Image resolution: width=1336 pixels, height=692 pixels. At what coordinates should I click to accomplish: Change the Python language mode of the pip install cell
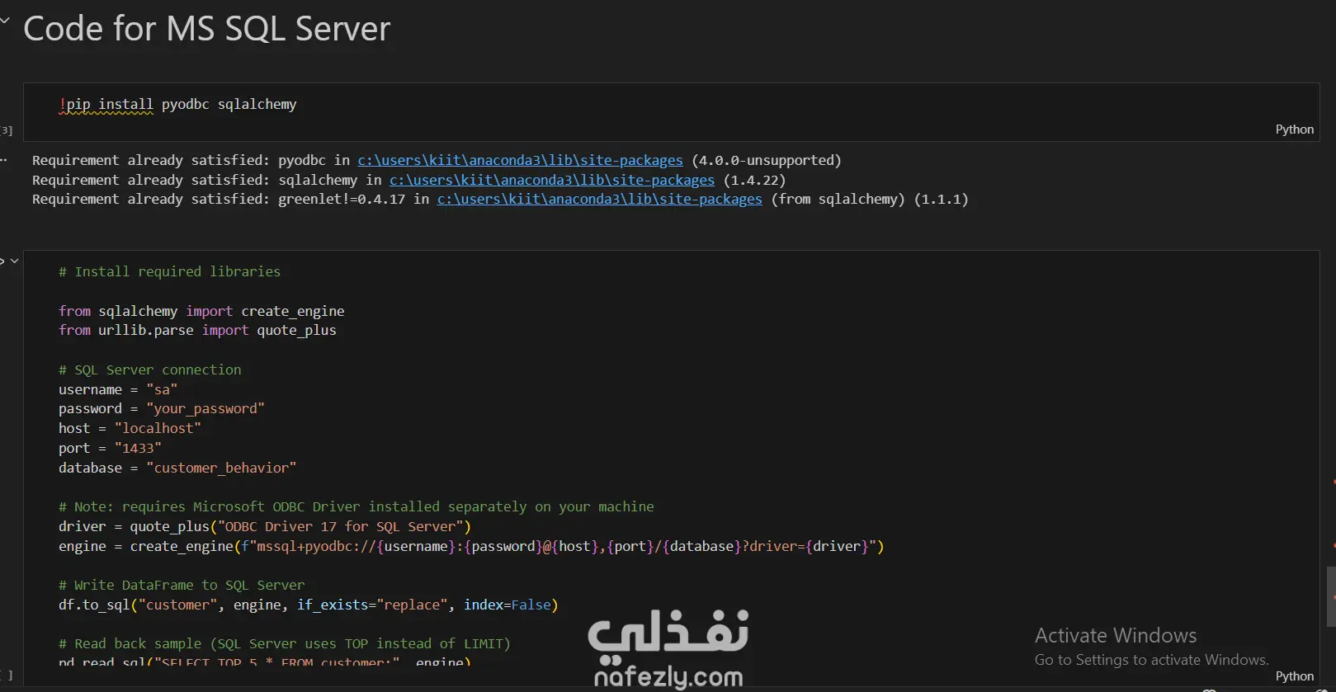(1294, 129)
